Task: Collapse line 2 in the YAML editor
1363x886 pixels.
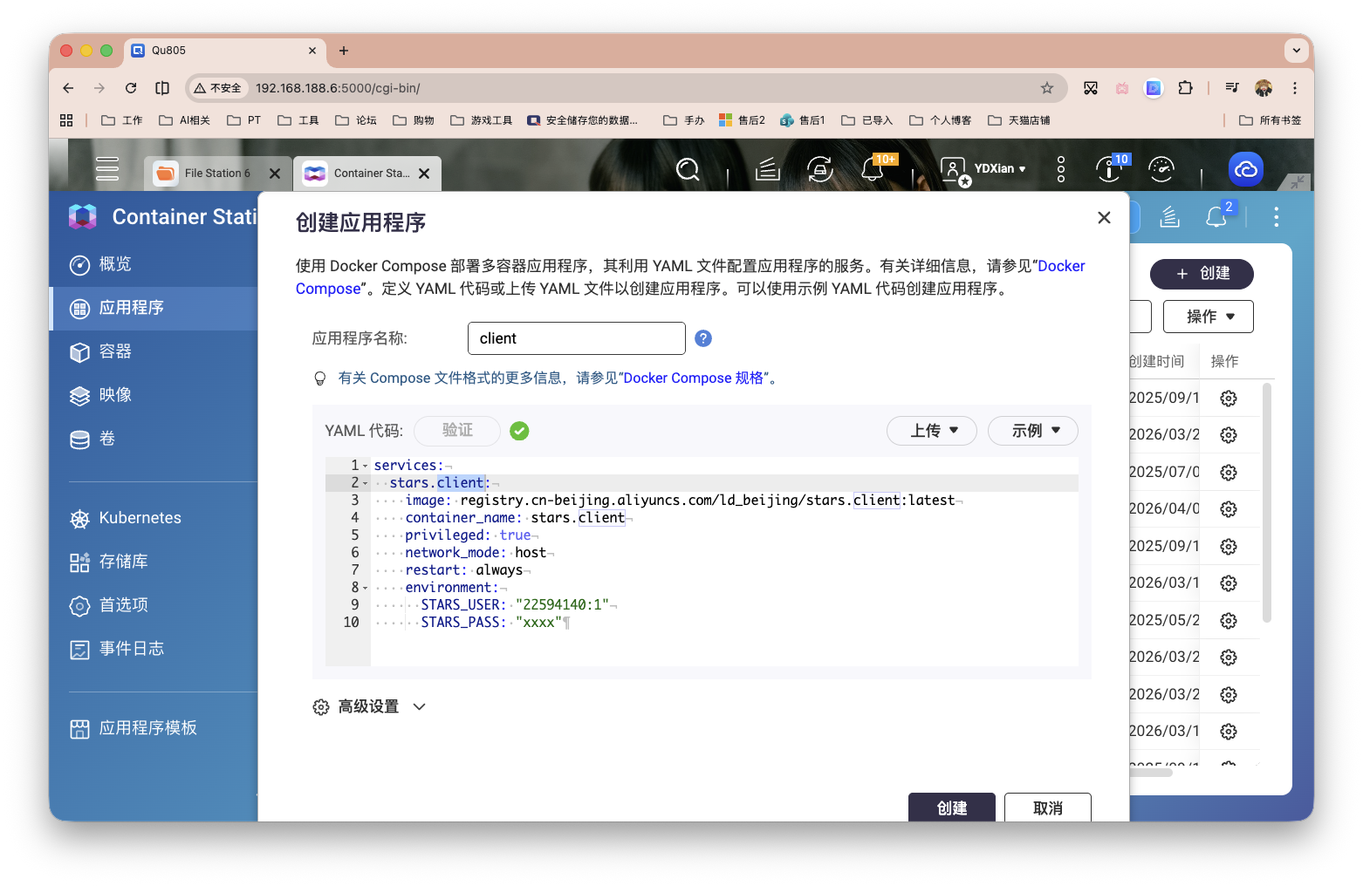Action: coord(365,482)
